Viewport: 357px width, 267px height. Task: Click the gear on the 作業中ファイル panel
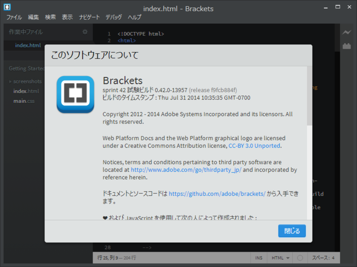tap(85, 32)
